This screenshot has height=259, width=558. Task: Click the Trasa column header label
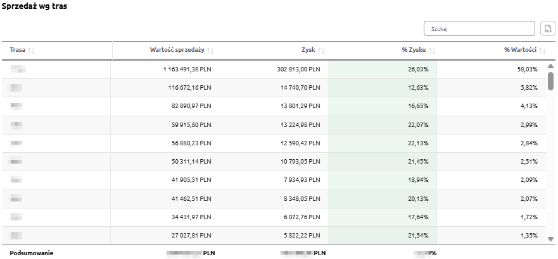pos(17,51)
